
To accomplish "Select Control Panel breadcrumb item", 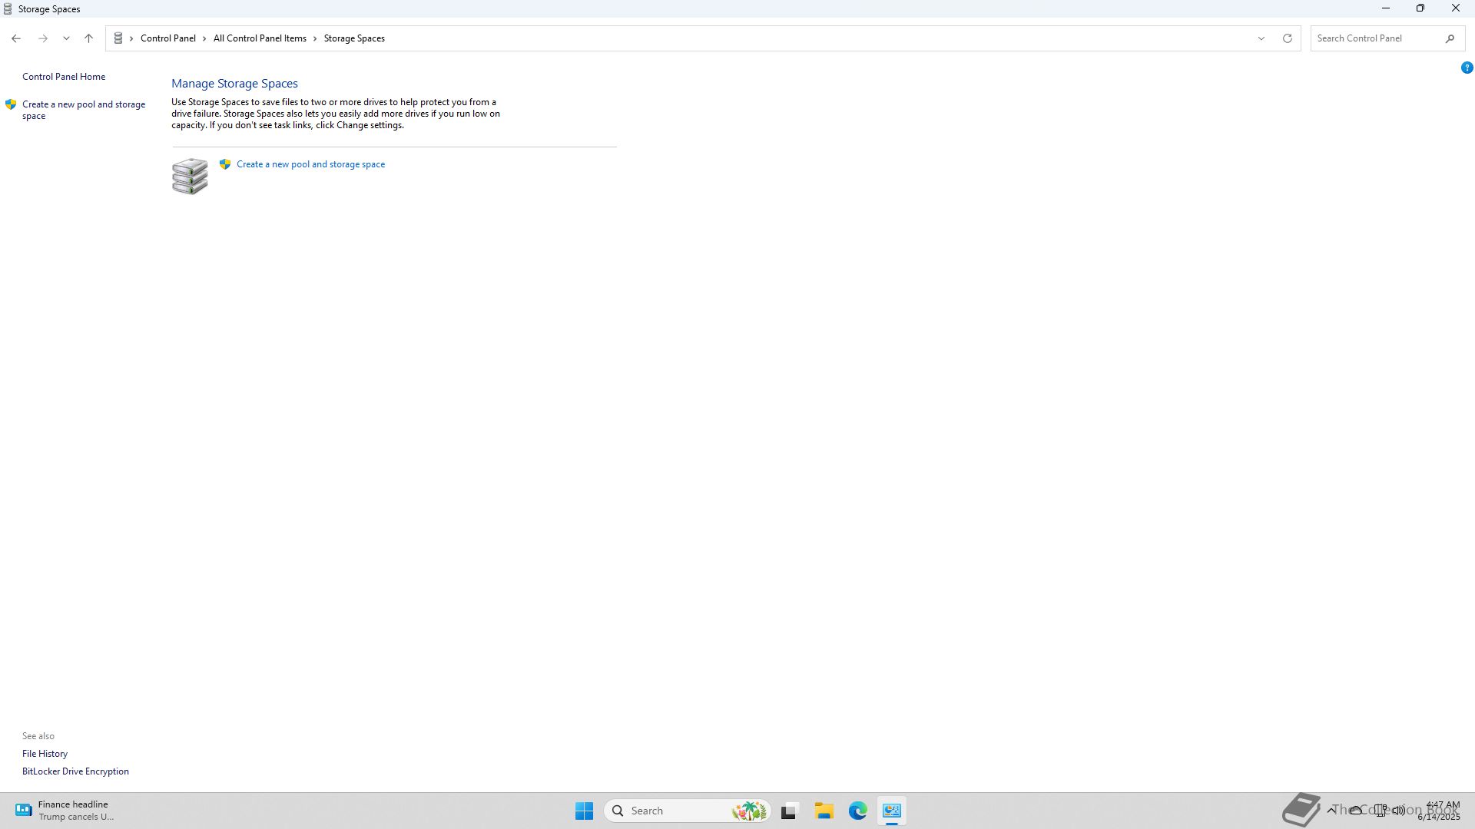I will point(167,38).
